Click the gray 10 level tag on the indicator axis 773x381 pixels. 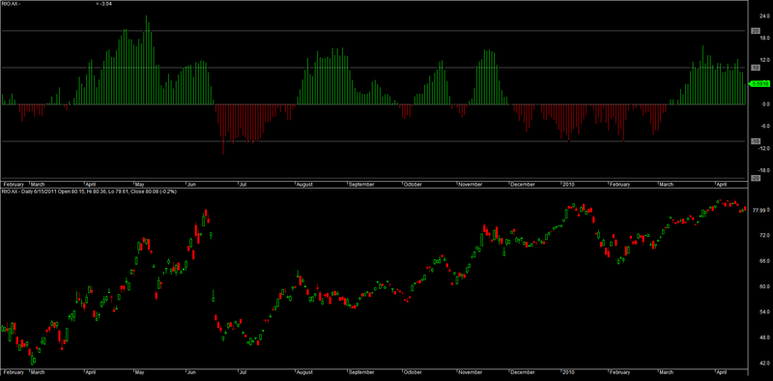[755, 68]
